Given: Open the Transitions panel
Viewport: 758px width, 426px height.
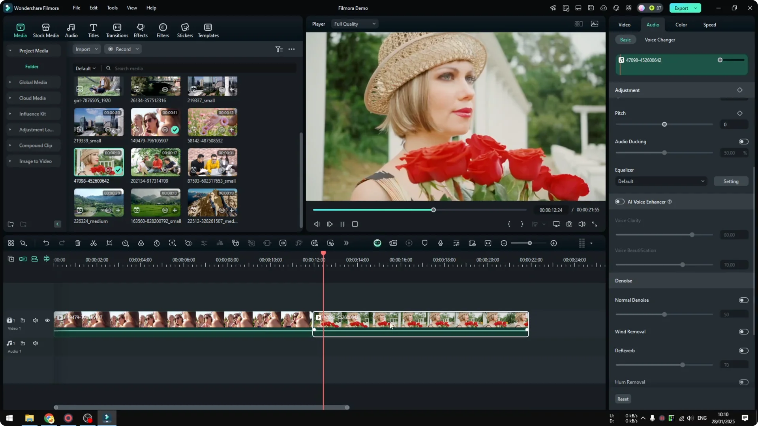Looking at the screenshot, I should point(117,30).
